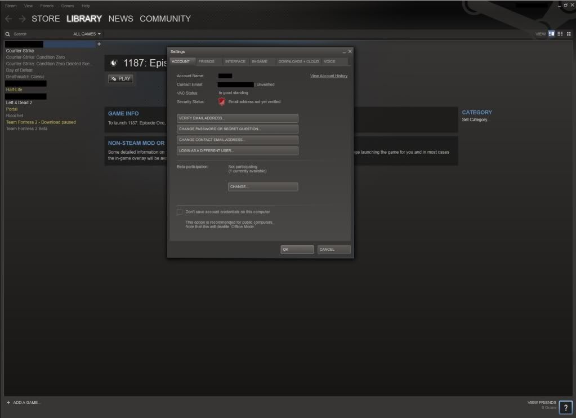Select Left 4 Dead 2 in library
This screenshot has width=576, height=418.
click(19, 103)
